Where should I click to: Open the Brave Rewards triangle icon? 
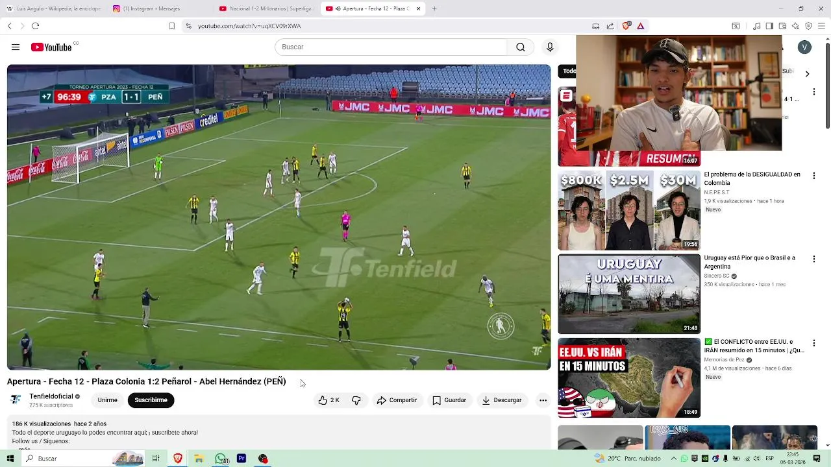(x=641, y=26)
